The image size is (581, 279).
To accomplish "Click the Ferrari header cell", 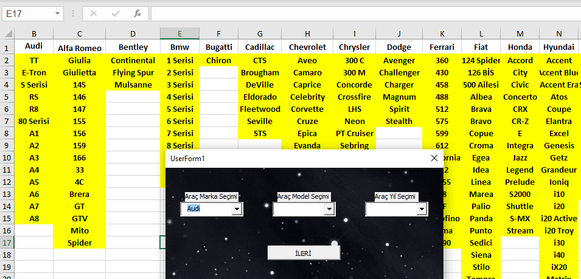I will (x=442, y=47).
